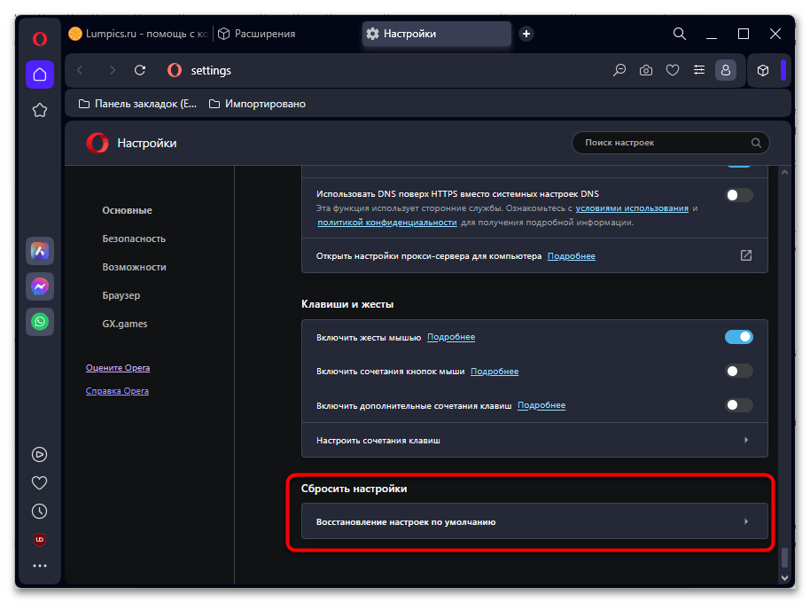
Task: Open the Opera main menu logo
Action: 40,39
